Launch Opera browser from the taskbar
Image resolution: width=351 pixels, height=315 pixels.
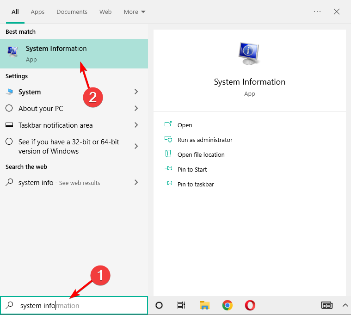coord(250,305)
